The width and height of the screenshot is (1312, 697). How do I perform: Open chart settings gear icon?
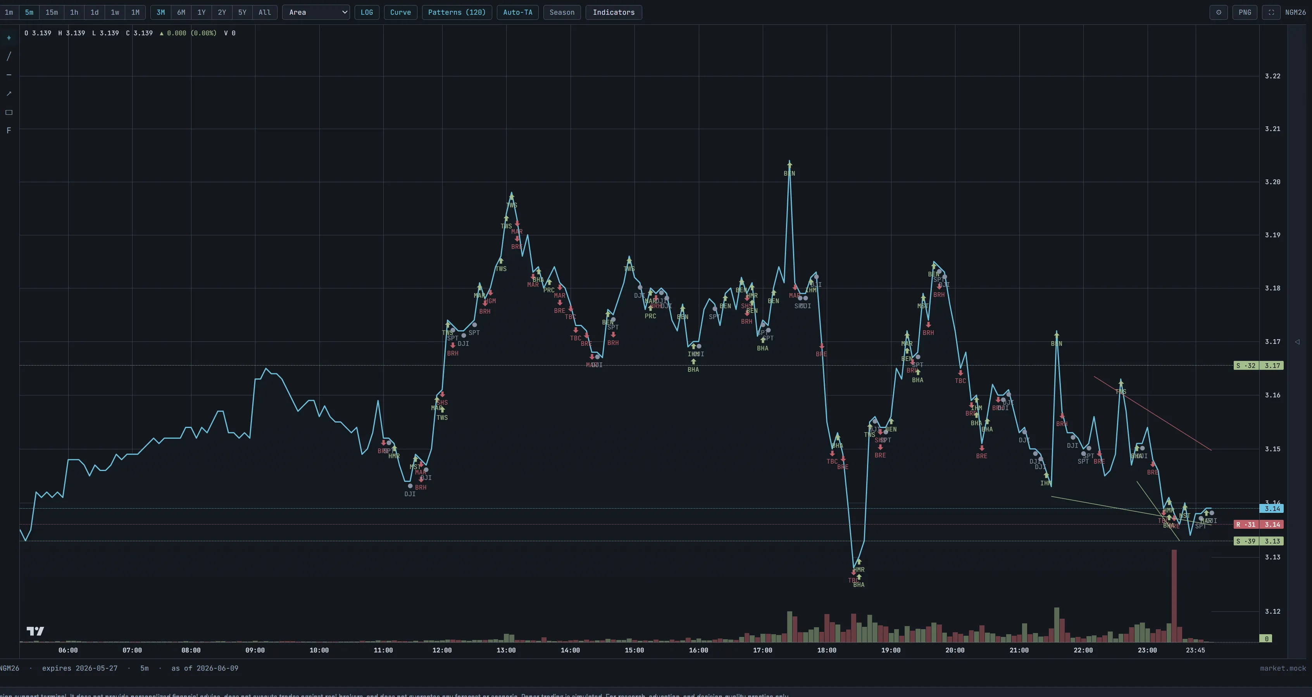point(1218,12)
